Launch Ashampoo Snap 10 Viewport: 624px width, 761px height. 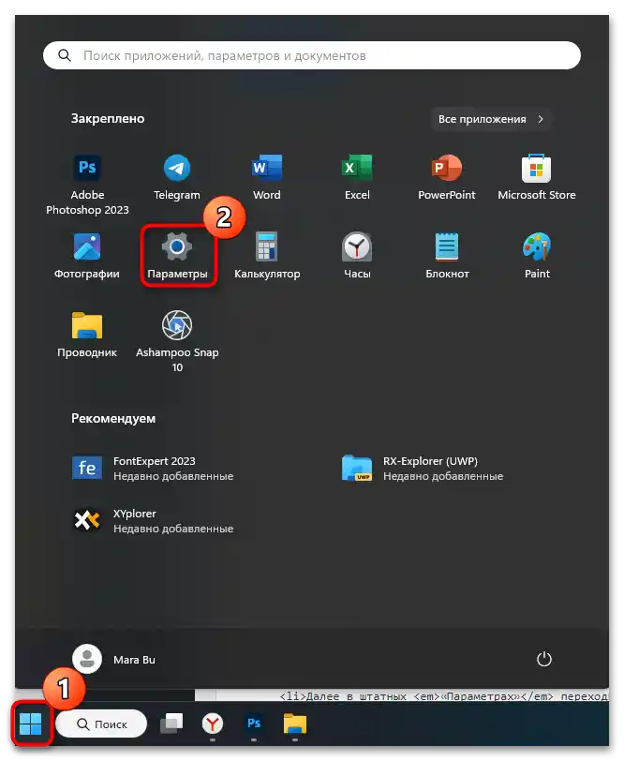(177, 342)
